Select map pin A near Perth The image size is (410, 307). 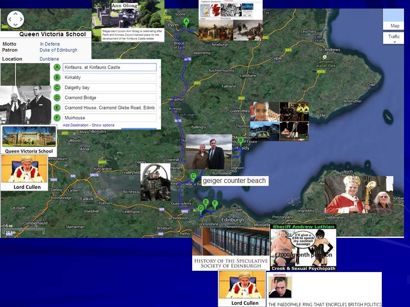click(x=186, y=23)
